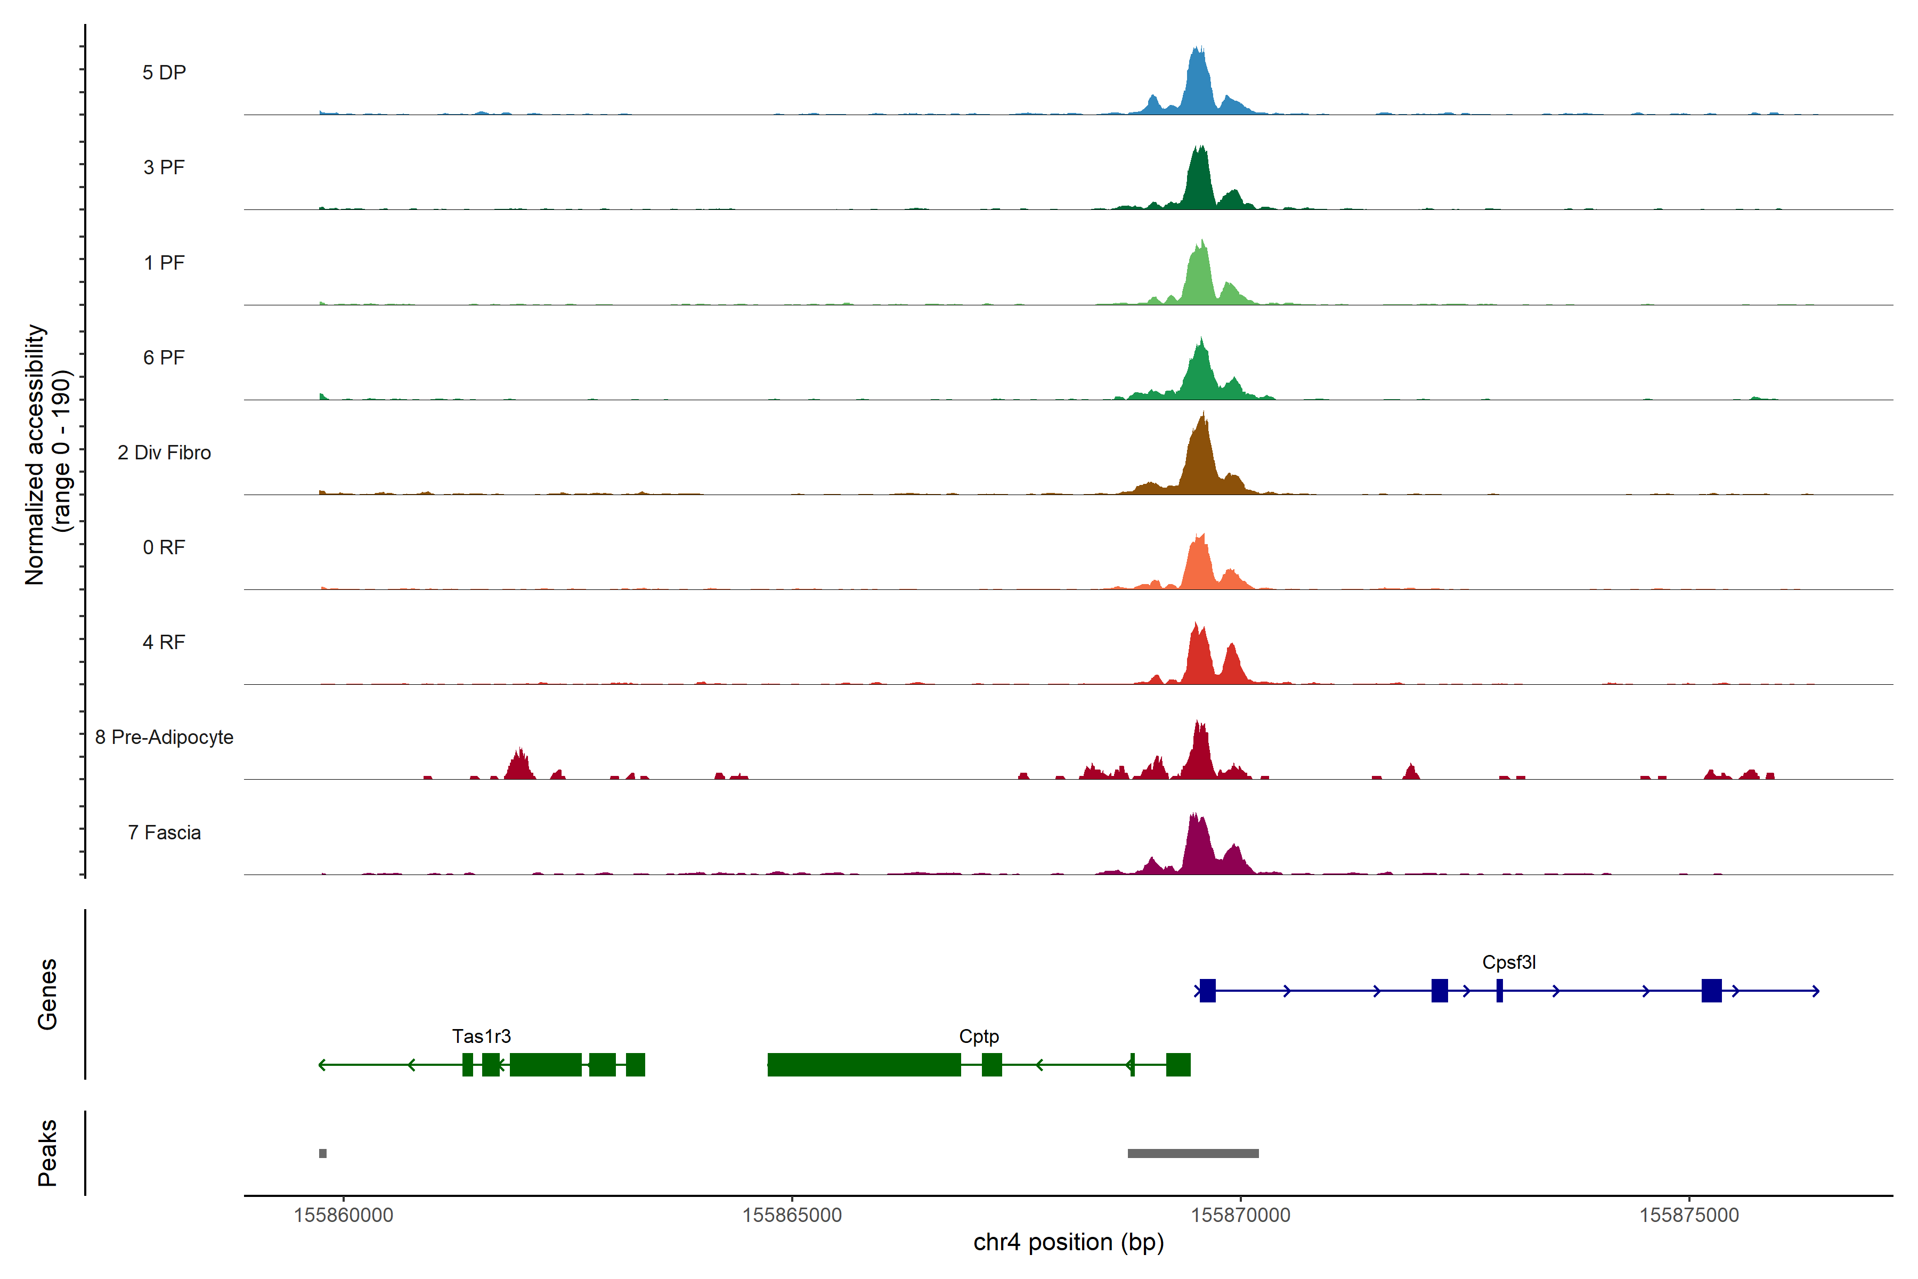The width and height of the screenshot is (1918, 1279).
Task: Click the Cpsf3l gene label
Action: pos(1509,962)
